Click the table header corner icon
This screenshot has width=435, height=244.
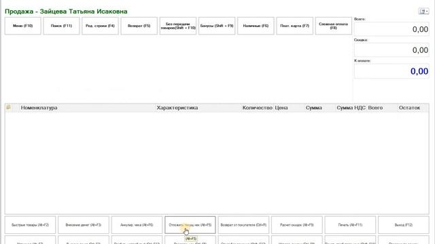coord(9,107)
